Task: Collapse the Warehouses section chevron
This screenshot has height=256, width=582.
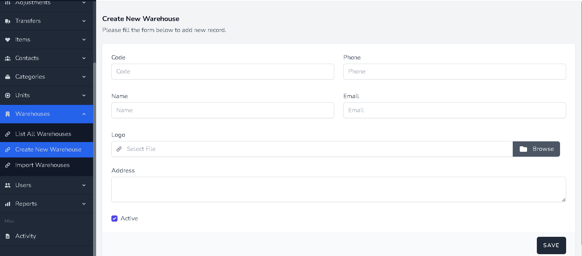Action: click(x=84, y=114)
